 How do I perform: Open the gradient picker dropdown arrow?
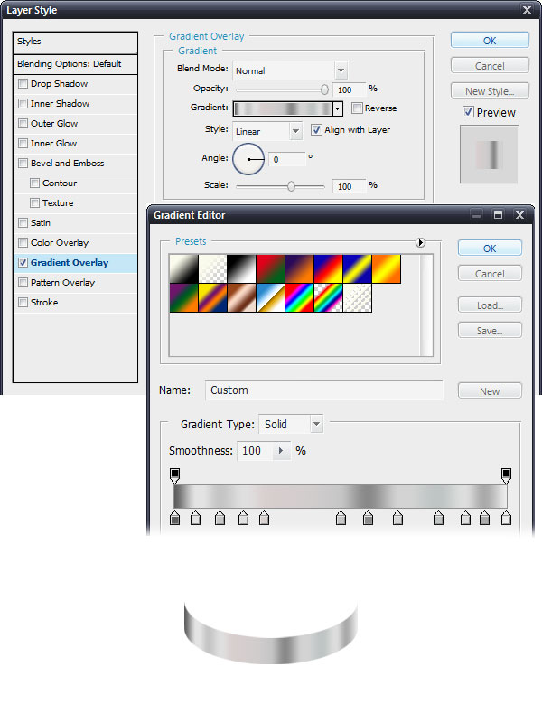point(338,108)
